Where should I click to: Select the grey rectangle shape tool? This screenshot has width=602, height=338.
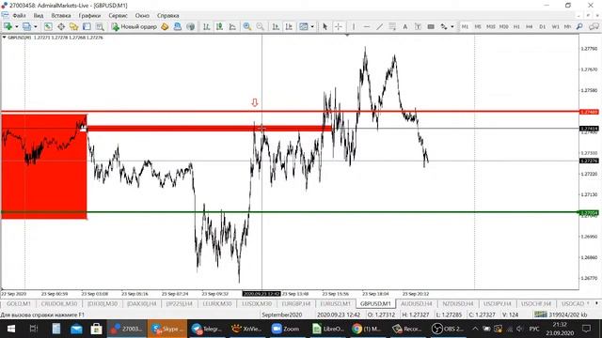click(431, 26)
